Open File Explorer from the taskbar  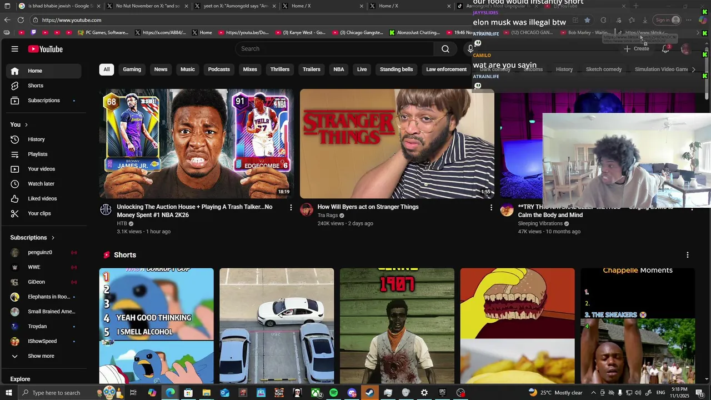[206, 393]
